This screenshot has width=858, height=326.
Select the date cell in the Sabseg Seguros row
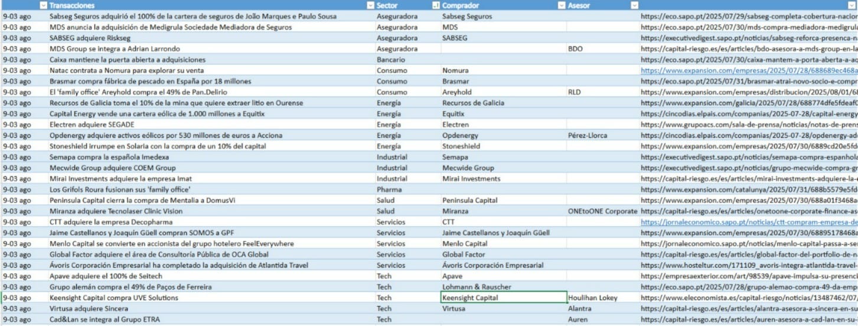coord(24,17)
